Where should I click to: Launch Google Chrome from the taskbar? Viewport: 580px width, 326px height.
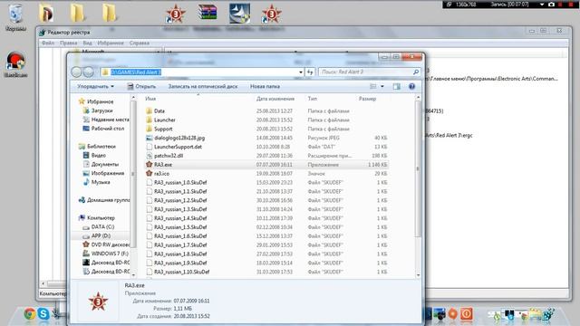[x=30, y=314]
